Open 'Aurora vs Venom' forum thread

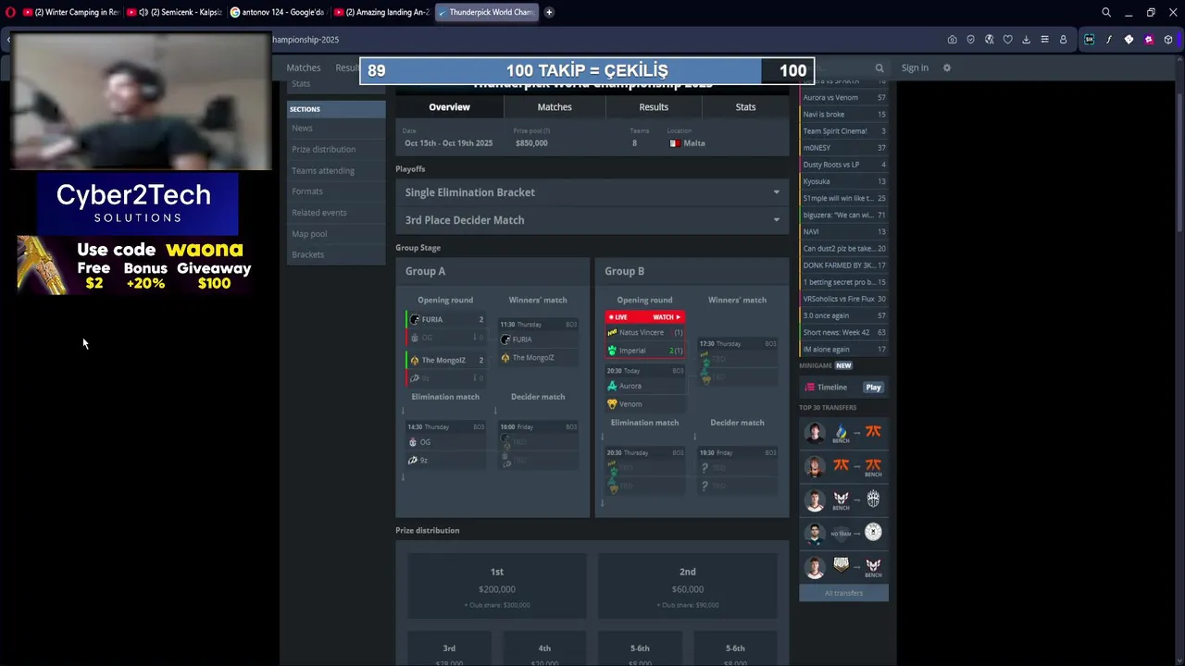(x=843, y=97)
